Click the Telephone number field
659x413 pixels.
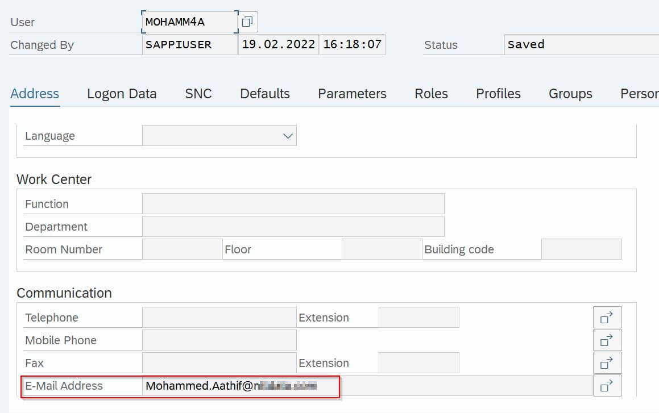click(x=219, y=318)
